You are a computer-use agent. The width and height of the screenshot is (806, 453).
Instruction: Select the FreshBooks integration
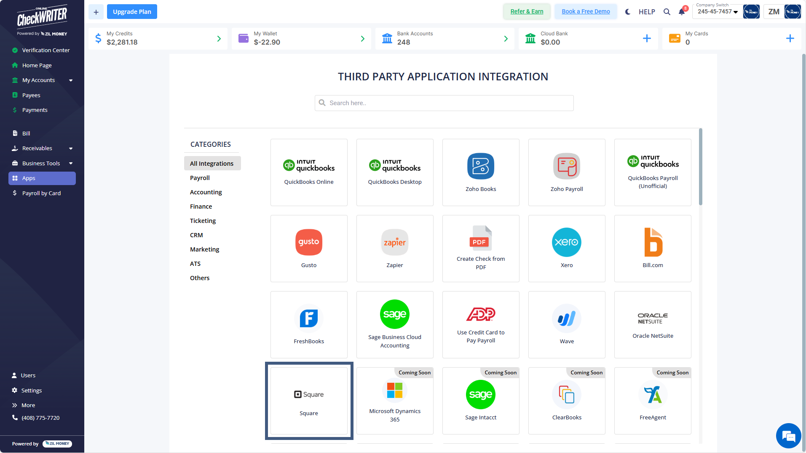pyautogui.click(x=309, y=324)
